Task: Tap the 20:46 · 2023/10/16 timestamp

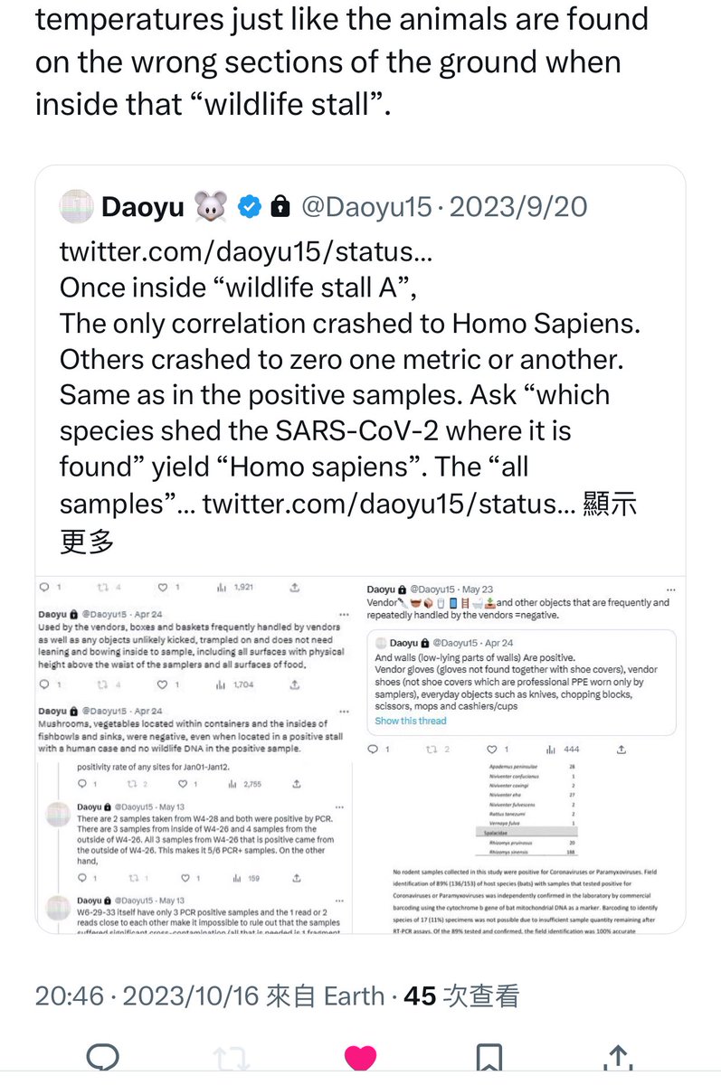Action: (149, 995)
